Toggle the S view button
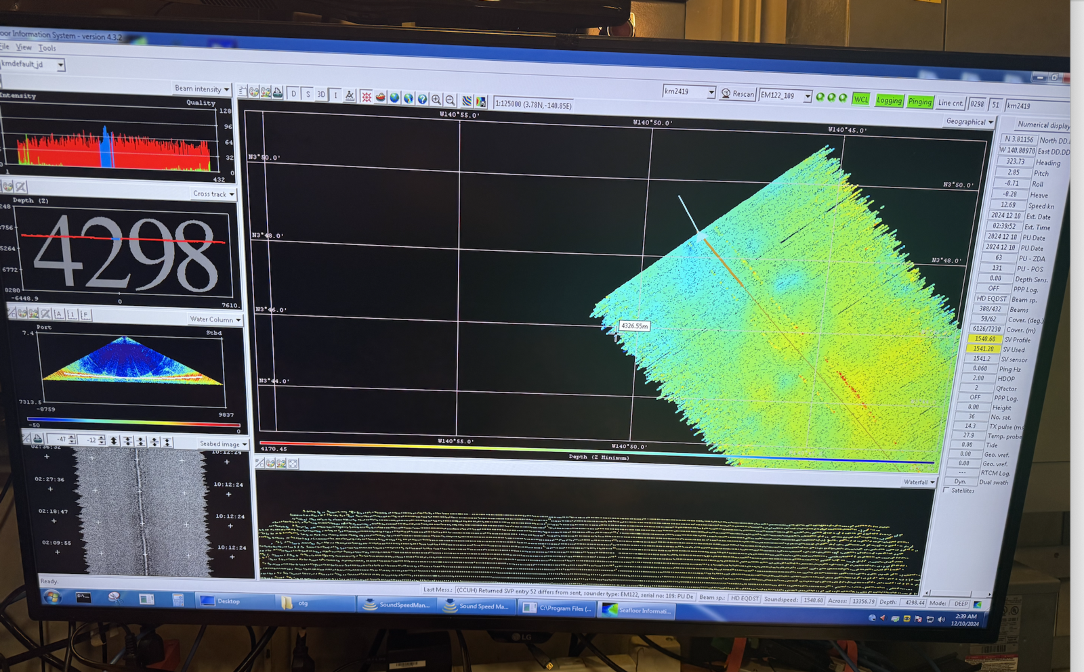 pyautogui.click(x=308, y=94)
